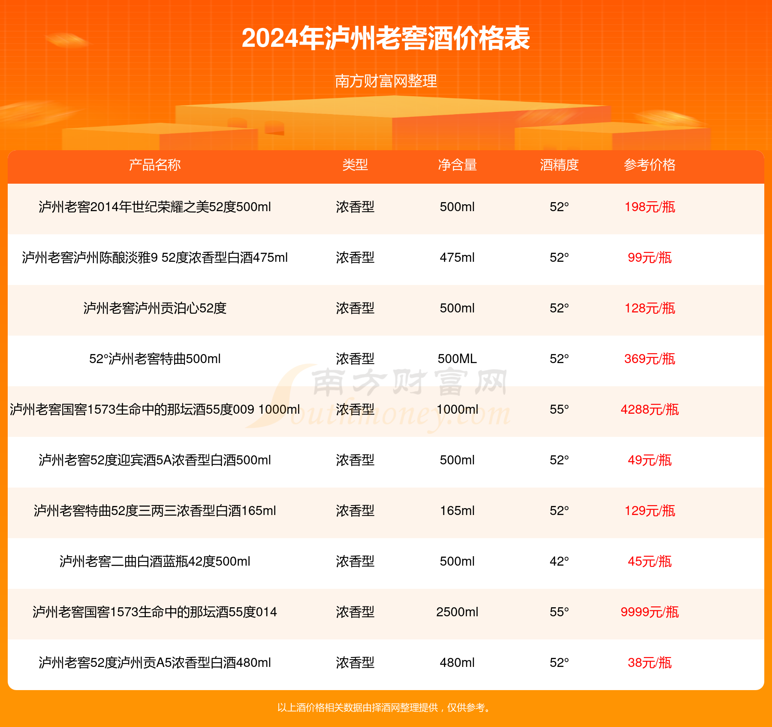Click the 产品名称 column header
The width and height of the screenshot is (772, 727).
(155, 165)
